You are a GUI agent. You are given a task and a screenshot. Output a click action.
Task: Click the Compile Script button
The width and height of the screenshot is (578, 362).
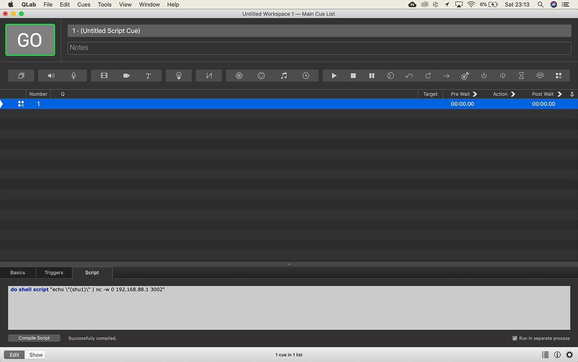tap(34, 338)
